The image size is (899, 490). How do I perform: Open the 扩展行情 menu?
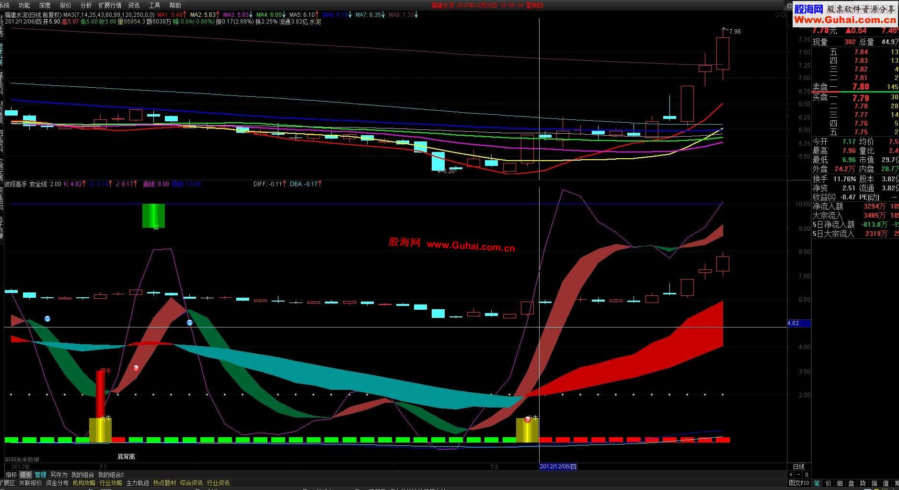tap(110, 5)
